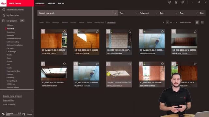Switch to grid view layout

(197, 22)
